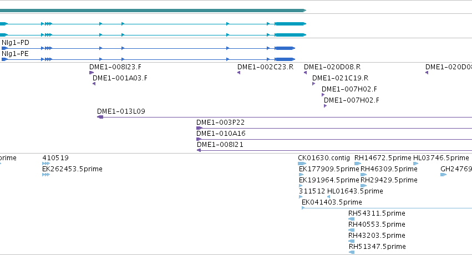Click the purple arrow glyph under DME1-008I21
Screen dimensions: 472x255
[x=199, y=150]
